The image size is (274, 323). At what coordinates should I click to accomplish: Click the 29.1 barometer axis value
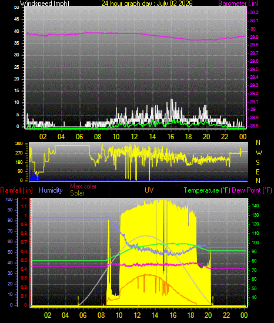[254, 102]
